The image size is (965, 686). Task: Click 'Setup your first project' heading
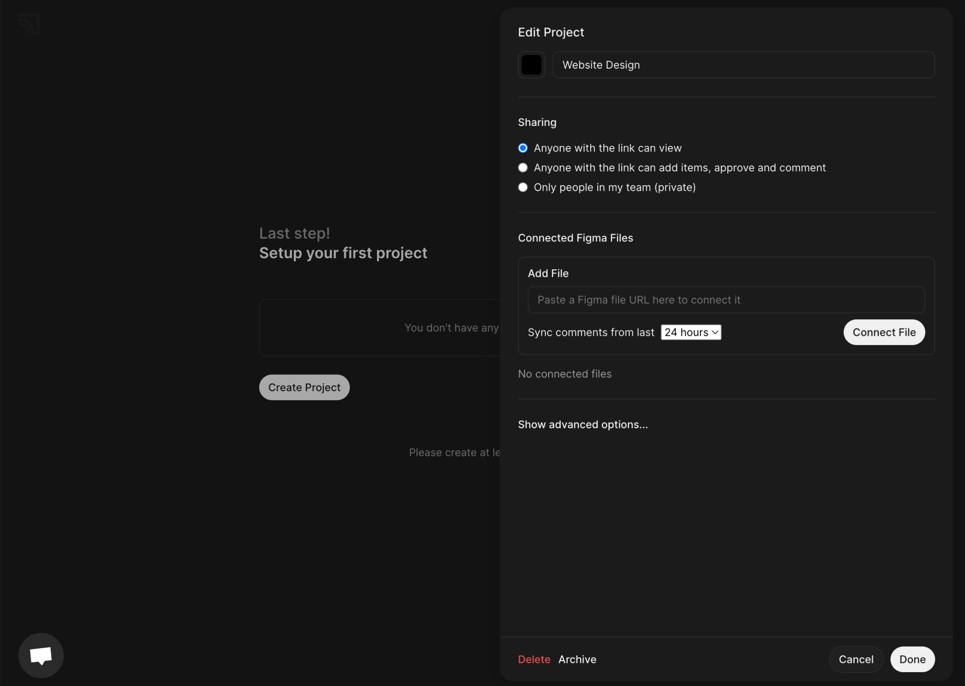[x=343, y=253]
